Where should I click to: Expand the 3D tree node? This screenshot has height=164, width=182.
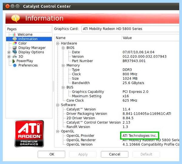[9, 57]
